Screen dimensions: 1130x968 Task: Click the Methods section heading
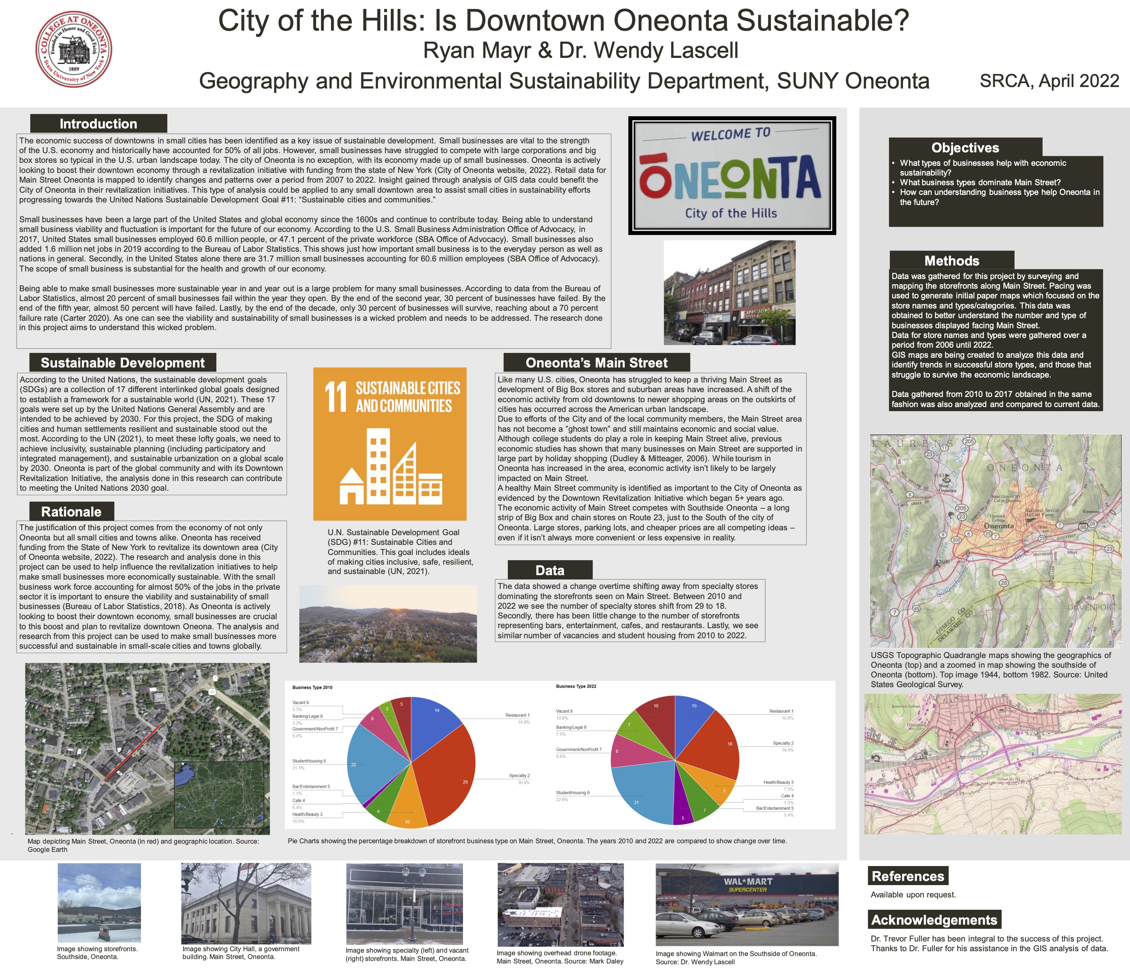[x=952, y=261]
